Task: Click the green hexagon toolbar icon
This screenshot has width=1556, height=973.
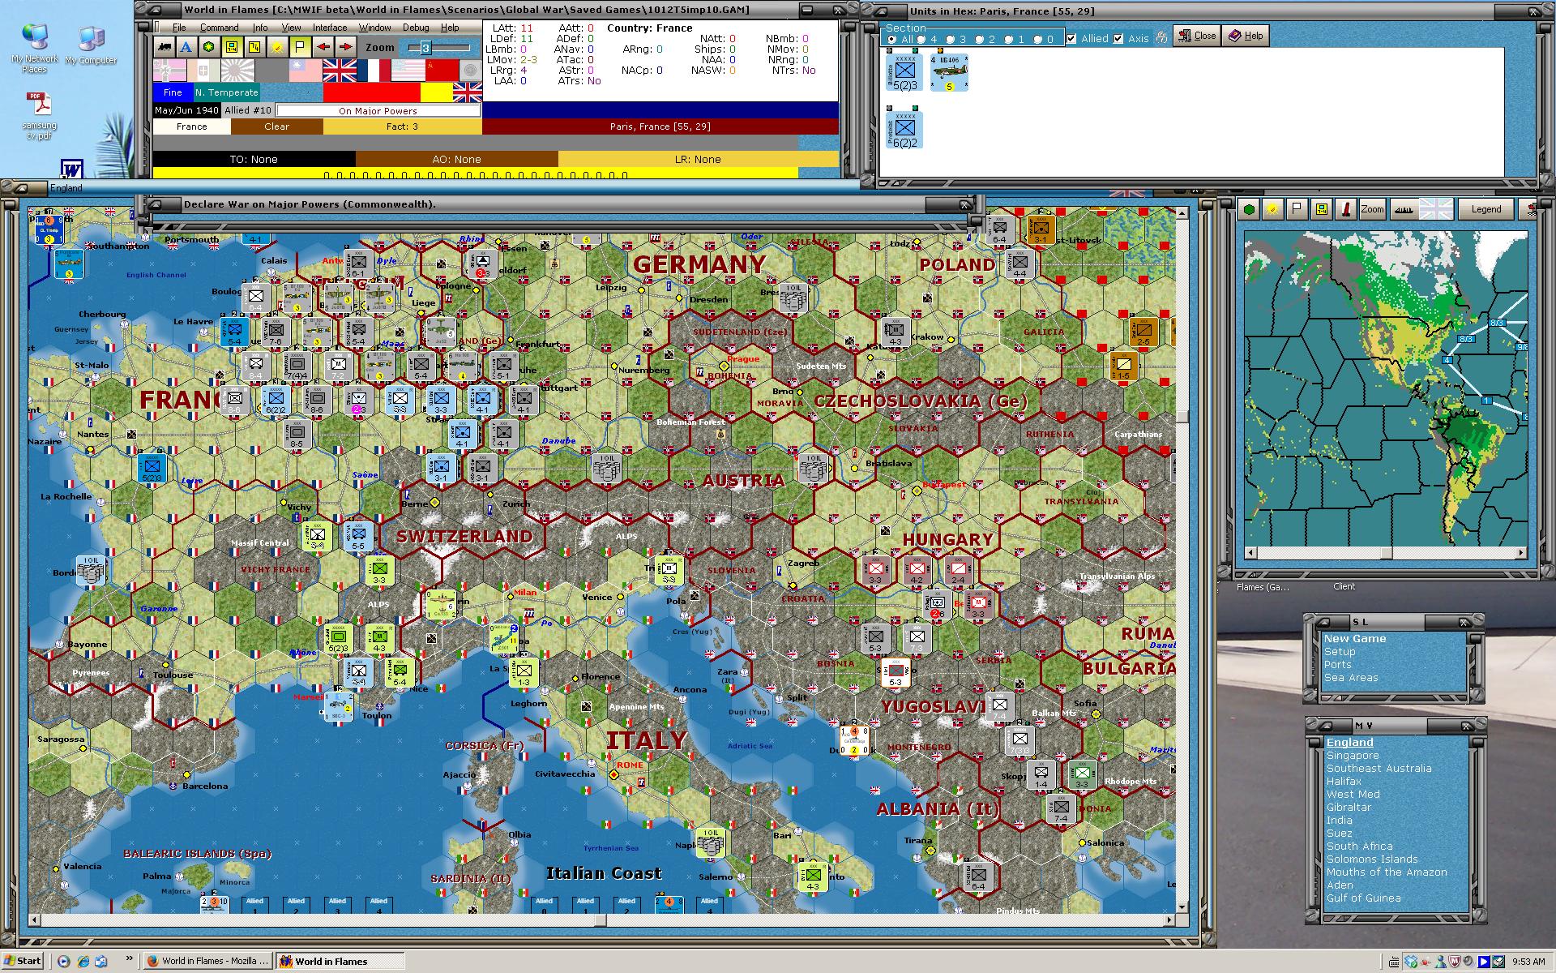Action: click(208, 47)
